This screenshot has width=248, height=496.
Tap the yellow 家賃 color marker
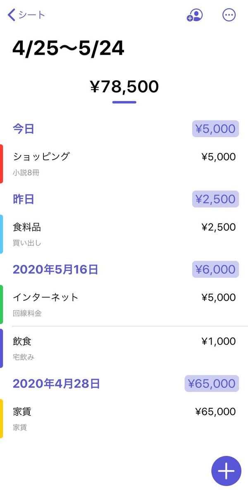click(x=2, y=419)
